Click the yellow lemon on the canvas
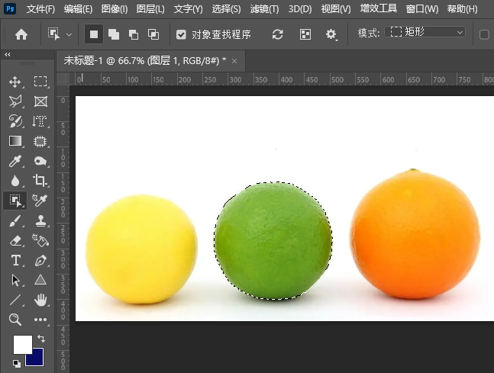This screenshot has width=494, height=373. 141,249
